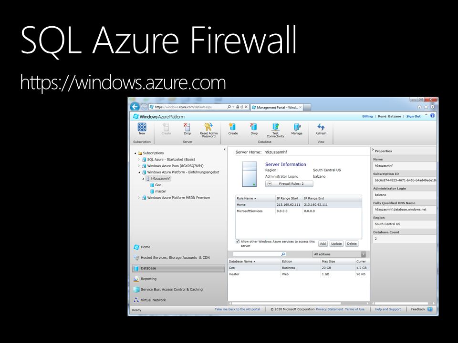Screen dimensions: 458x343
Task: Click the server Drop icon
Action: [187, 127]
